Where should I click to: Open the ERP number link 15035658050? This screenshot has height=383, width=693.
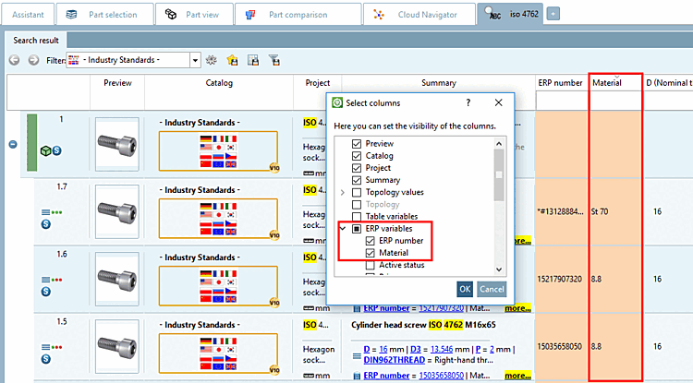tap(441, 376)
